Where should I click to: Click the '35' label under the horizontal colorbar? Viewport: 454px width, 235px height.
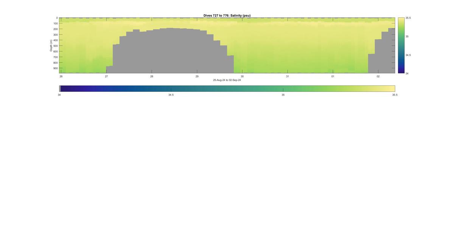coord(283,95)
